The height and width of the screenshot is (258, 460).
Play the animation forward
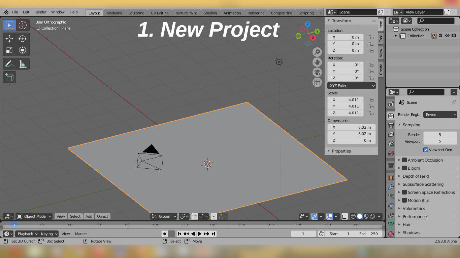click(200, 234)
